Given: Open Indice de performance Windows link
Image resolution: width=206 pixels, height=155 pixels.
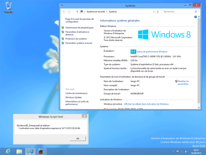Looking at the screenshot, I should coord(152,52).
